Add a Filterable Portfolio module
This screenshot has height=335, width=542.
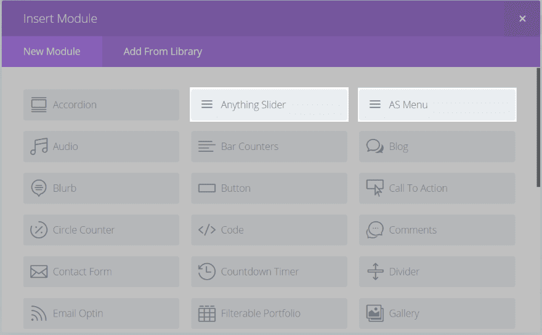(269, 313)
